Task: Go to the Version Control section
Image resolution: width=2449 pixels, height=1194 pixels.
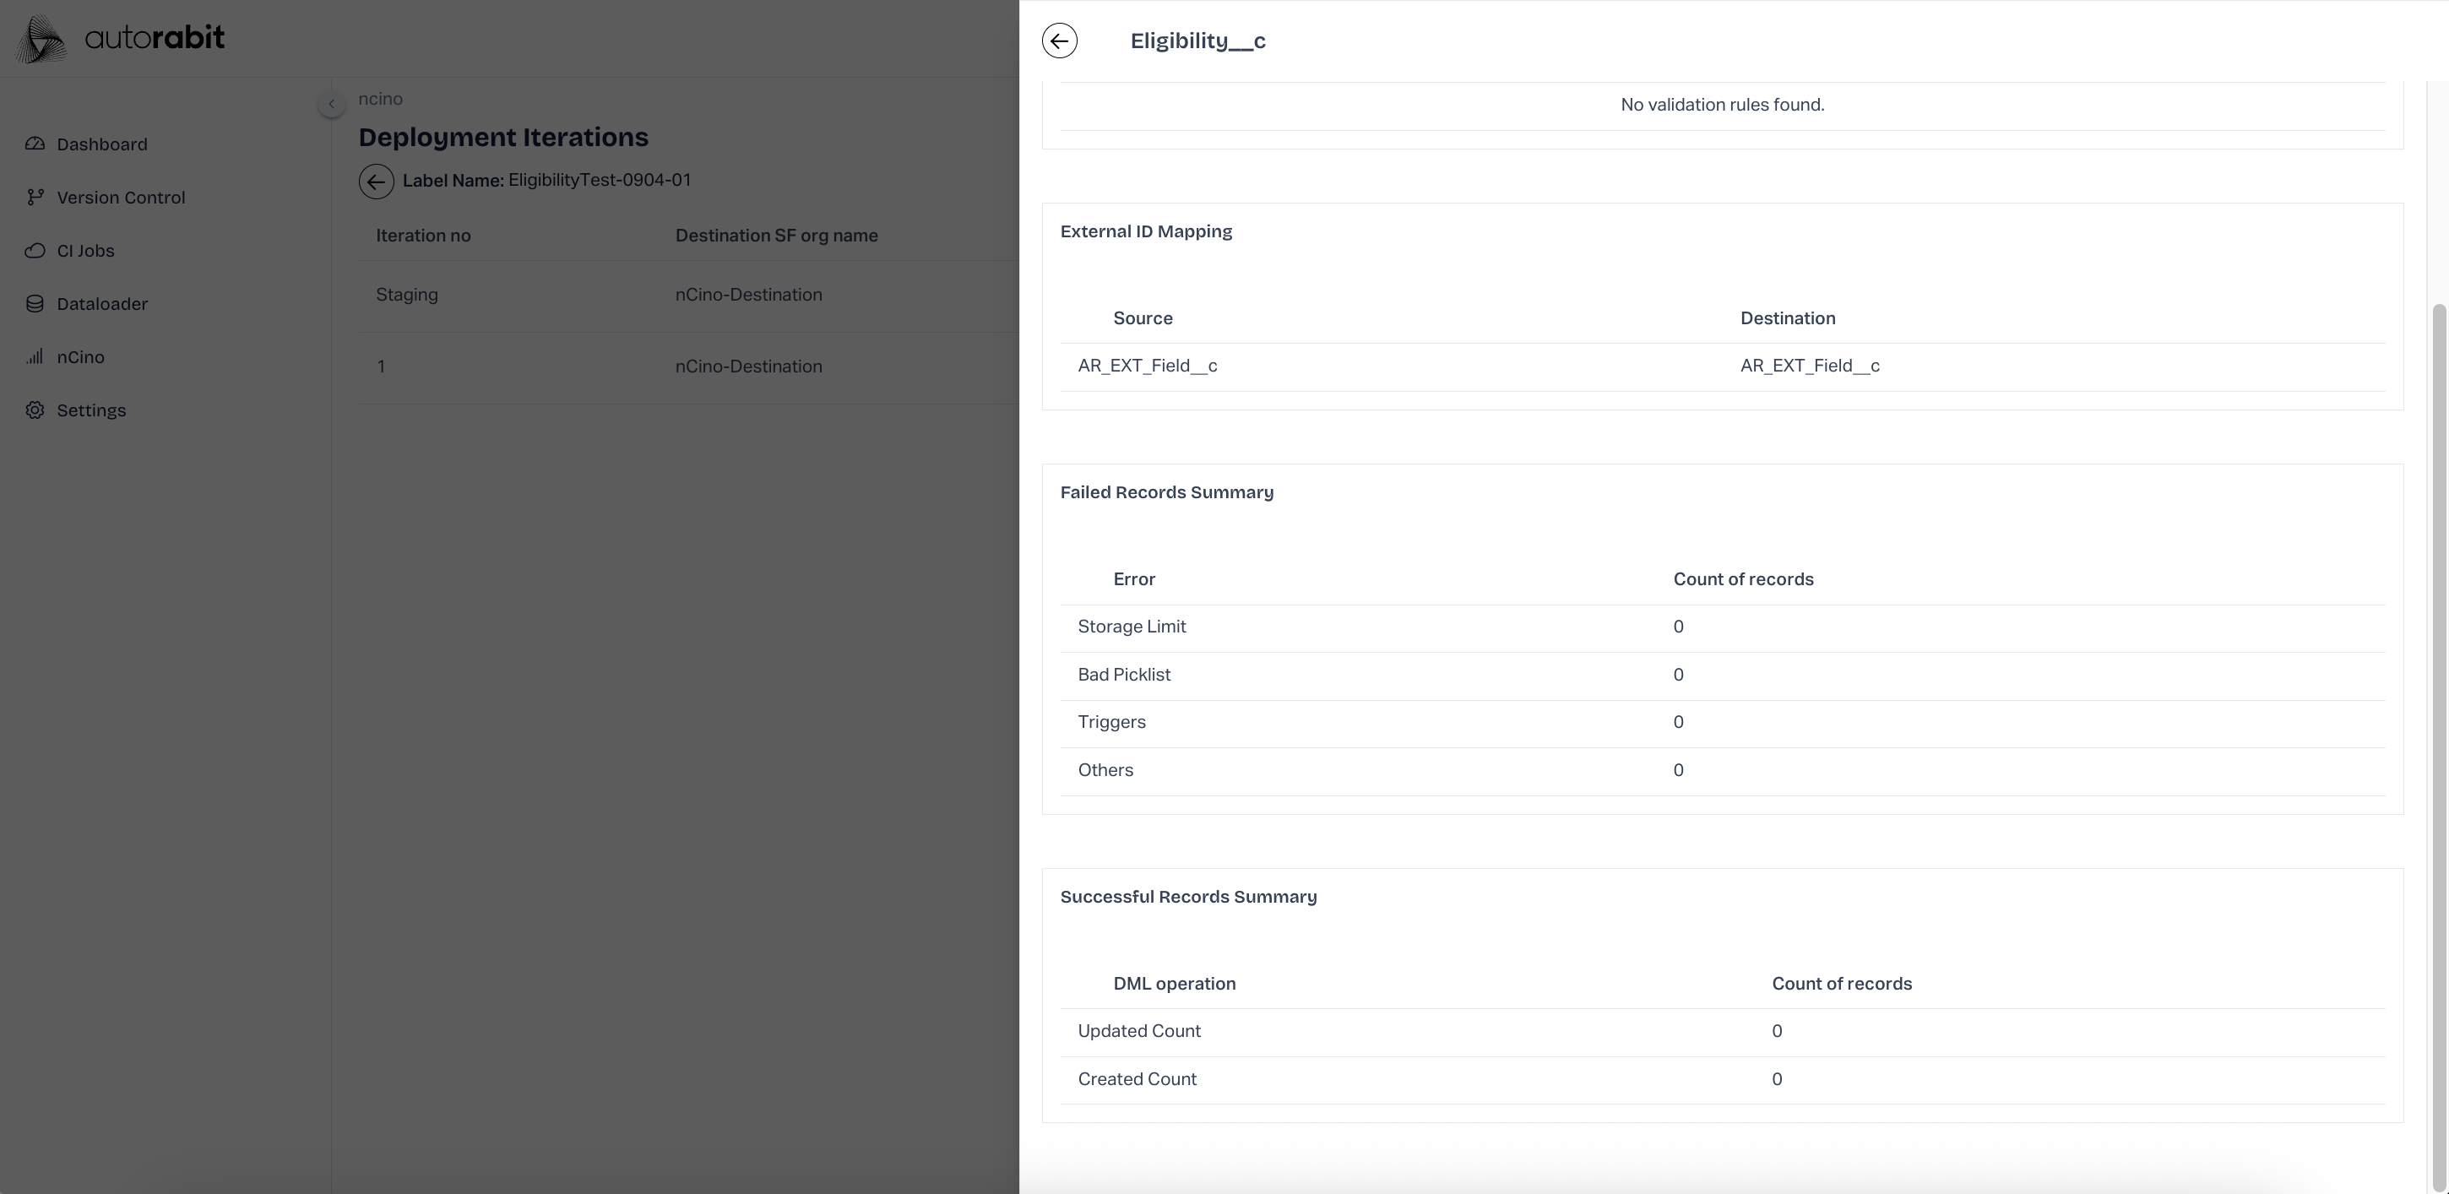Action: click(x=121, y=198)
